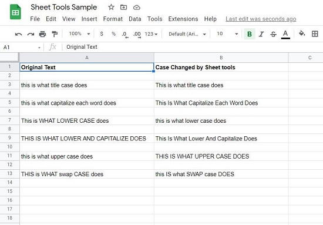Open the fill color picker
The image size is (323, 225).
click(302, 33)
